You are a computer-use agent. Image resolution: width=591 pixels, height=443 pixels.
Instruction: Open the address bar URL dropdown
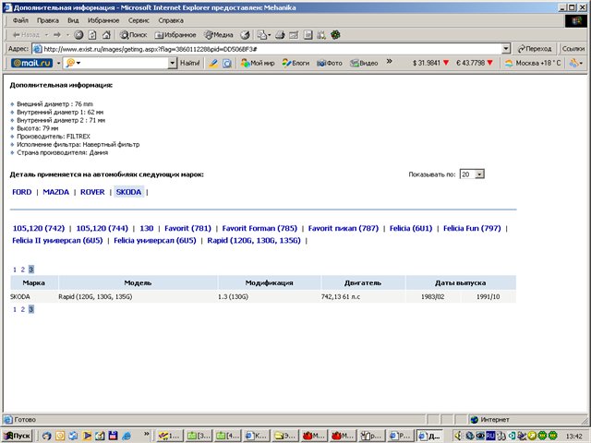506,49
